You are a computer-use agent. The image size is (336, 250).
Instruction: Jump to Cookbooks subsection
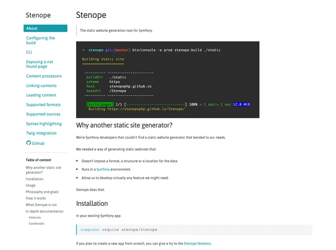(37, 224)
